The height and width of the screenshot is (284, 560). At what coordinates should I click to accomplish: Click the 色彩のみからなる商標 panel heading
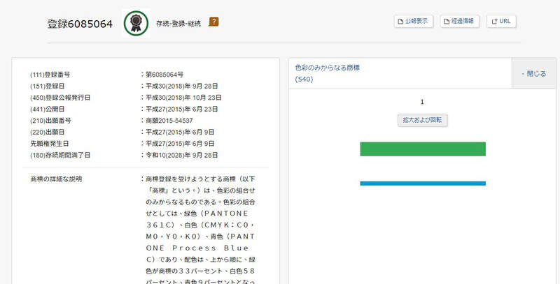pos(327,68)
